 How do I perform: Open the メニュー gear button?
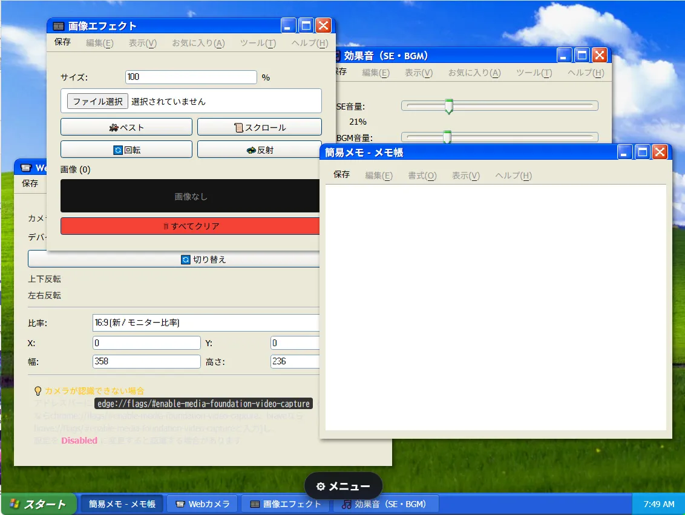tap(343, 486)
